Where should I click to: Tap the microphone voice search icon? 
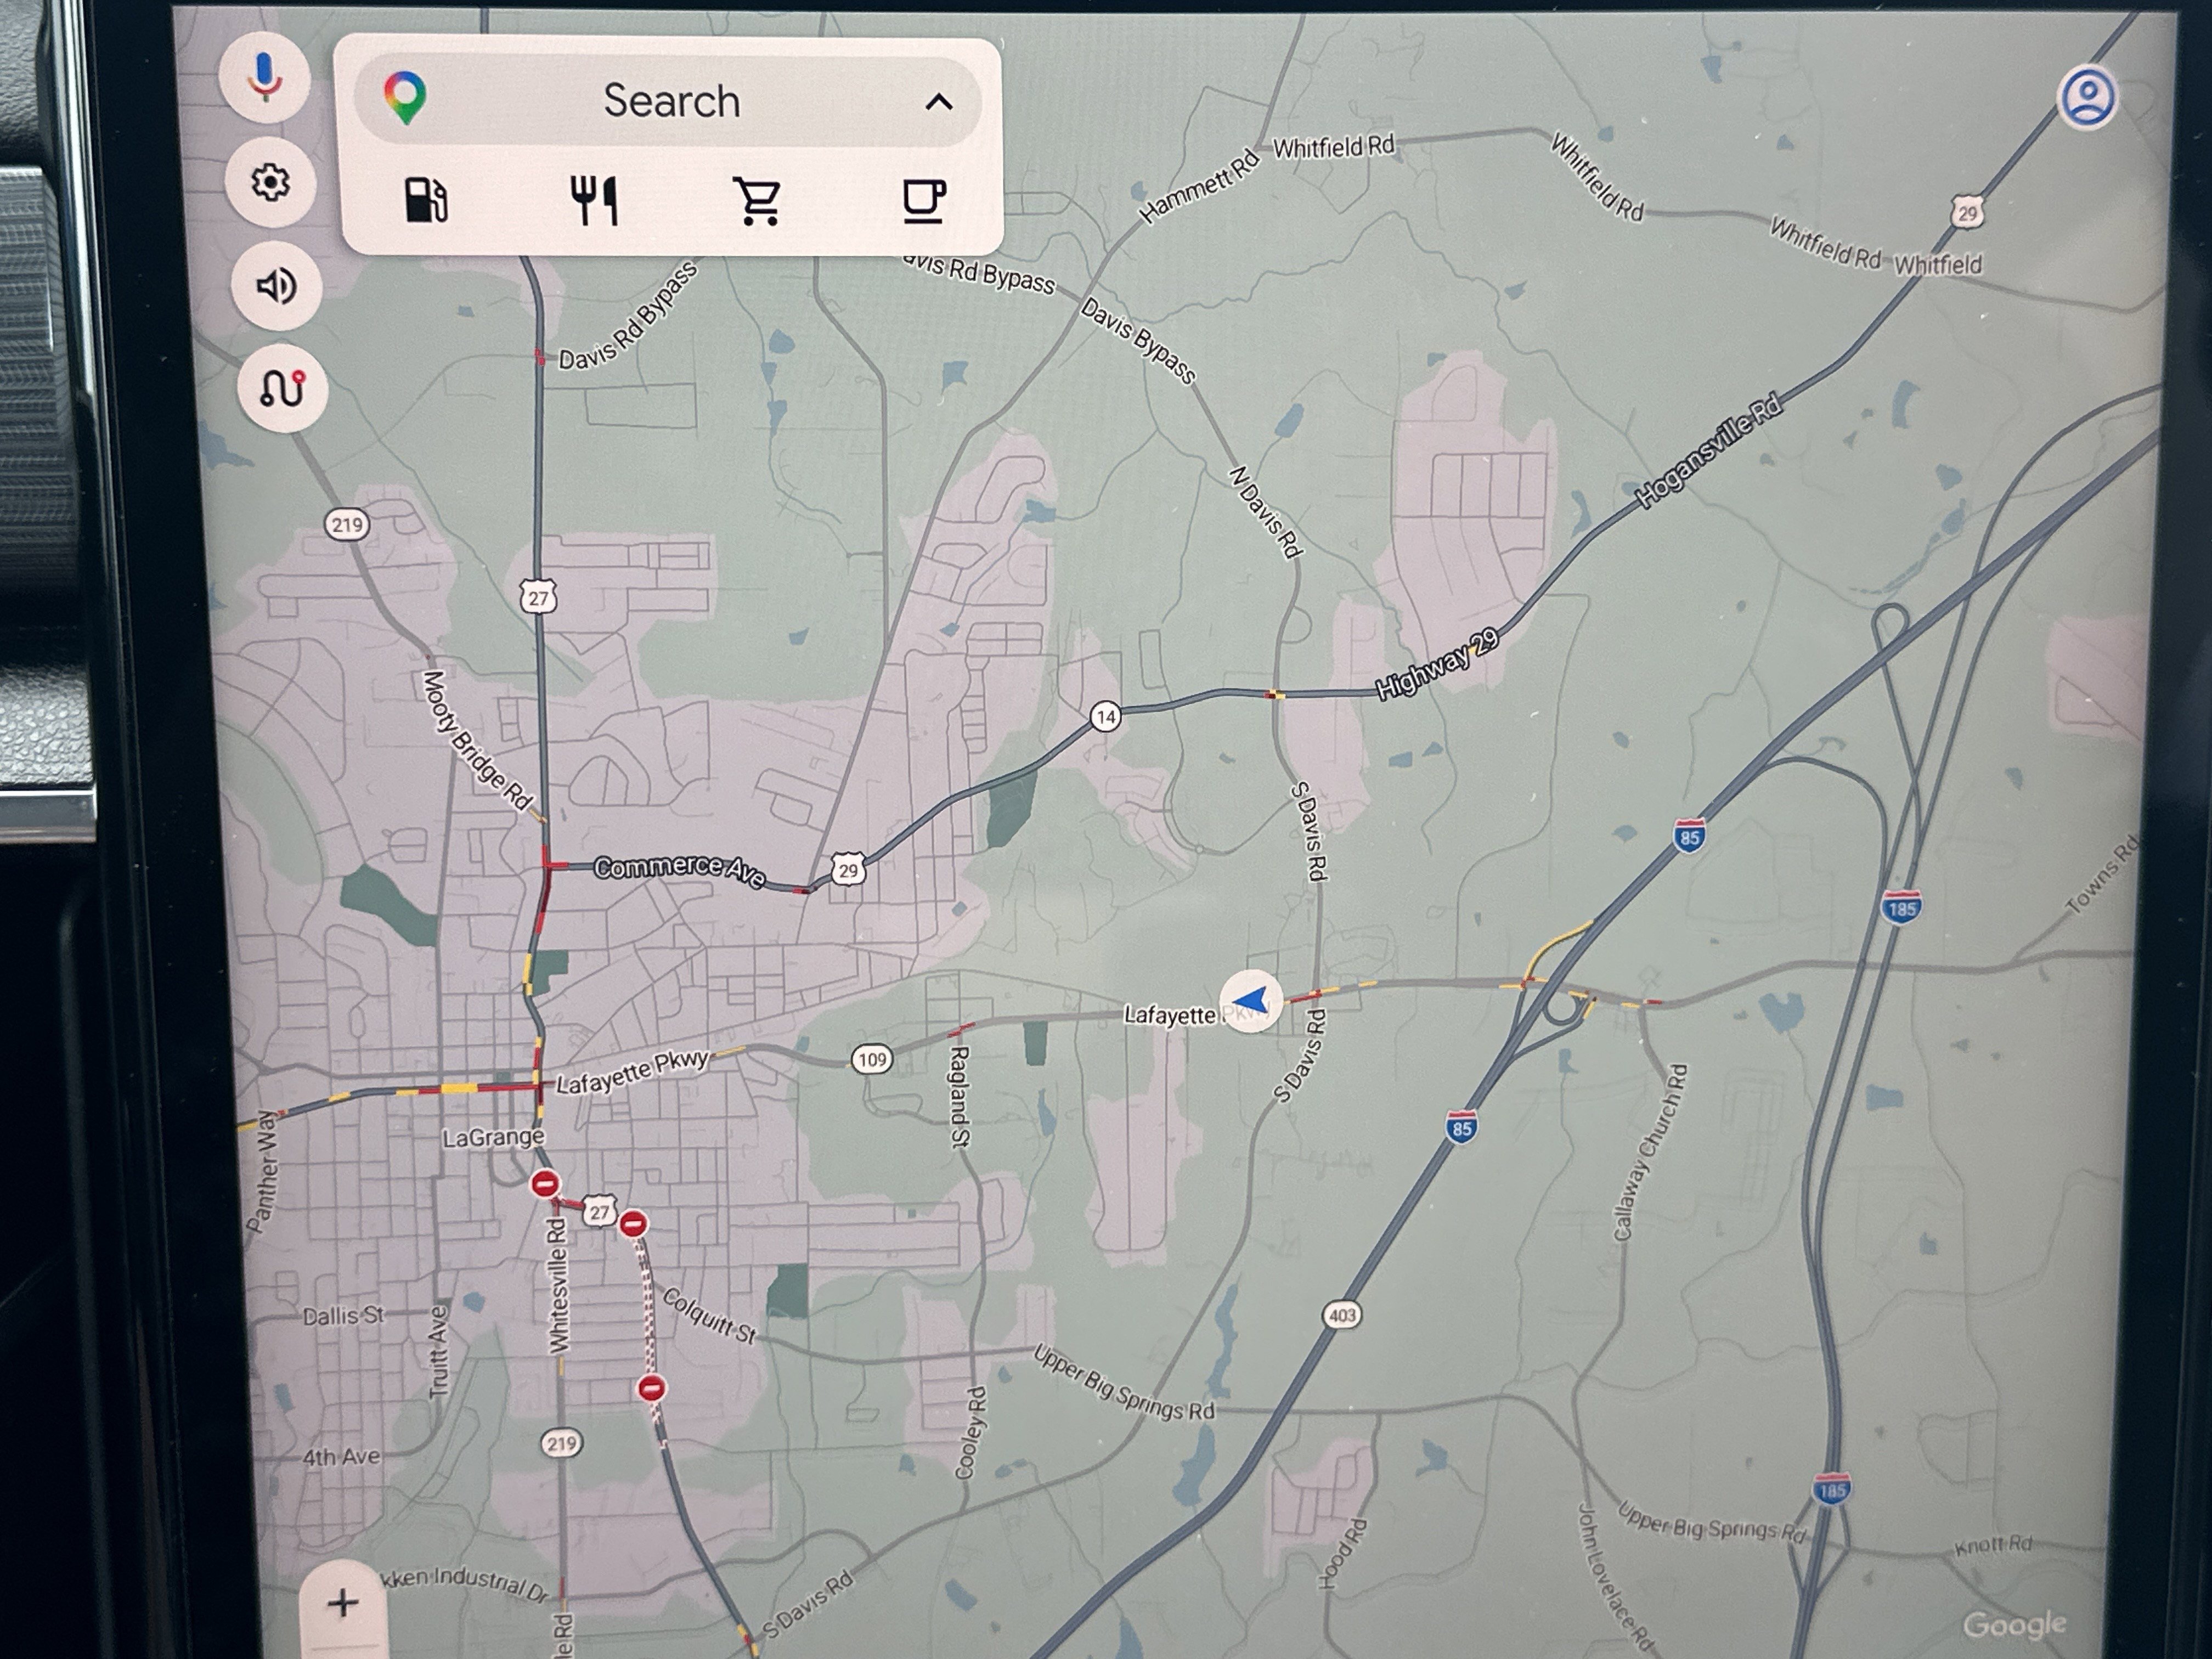264,78
